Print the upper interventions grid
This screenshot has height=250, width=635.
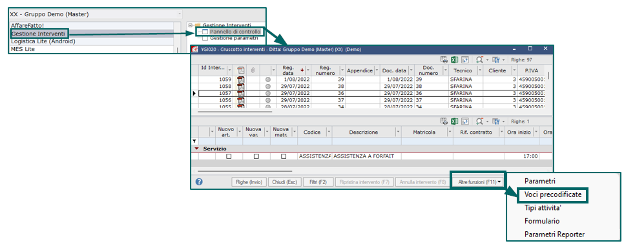click(x=444, y=59)
